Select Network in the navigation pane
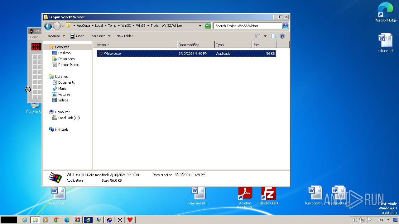 pyautogui.click(x=61, y=130)
